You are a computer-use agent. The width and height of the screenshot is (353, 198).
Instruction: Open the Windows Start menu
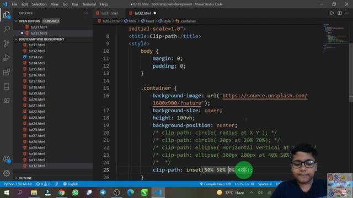point(7,193)
